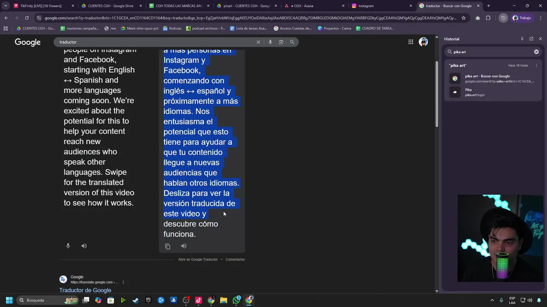The image size is (547, 307).
Task: Open the Google account avatar
Action: (x=423, y=42)
